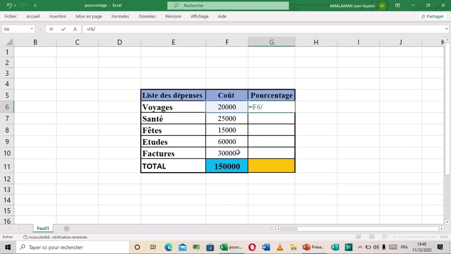Image resolution: width=451 pixels, height=254 pixels.
Task: Expand the Name Box dropdown
Action: click(32, 29)
